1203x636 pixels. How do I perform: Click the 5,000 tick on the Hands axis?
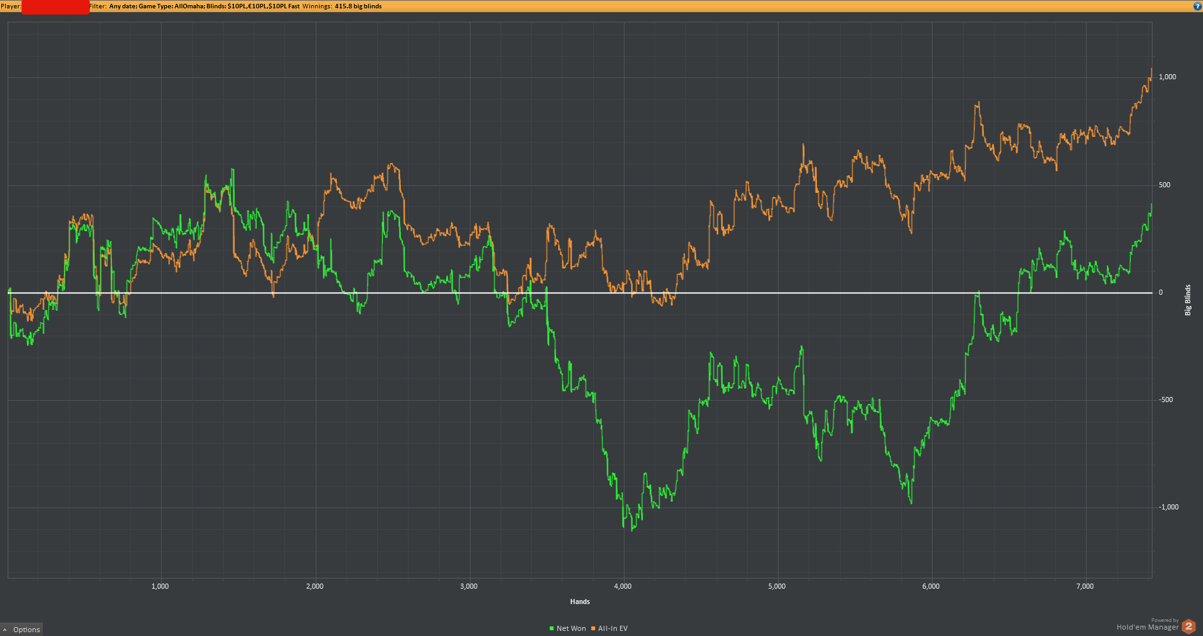tap(777, 586)
